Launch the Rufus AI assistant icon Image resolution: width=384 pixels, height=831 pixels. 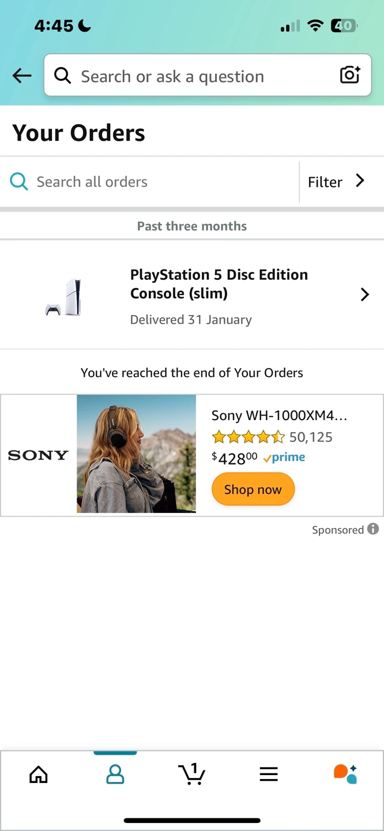click(345, 774)
